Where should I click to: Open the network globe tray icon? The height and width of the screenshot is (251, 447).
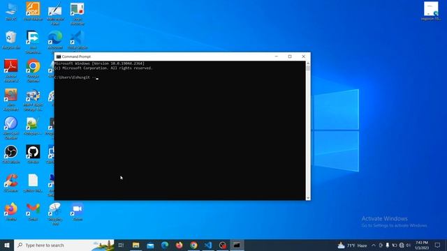coord(402,245)
